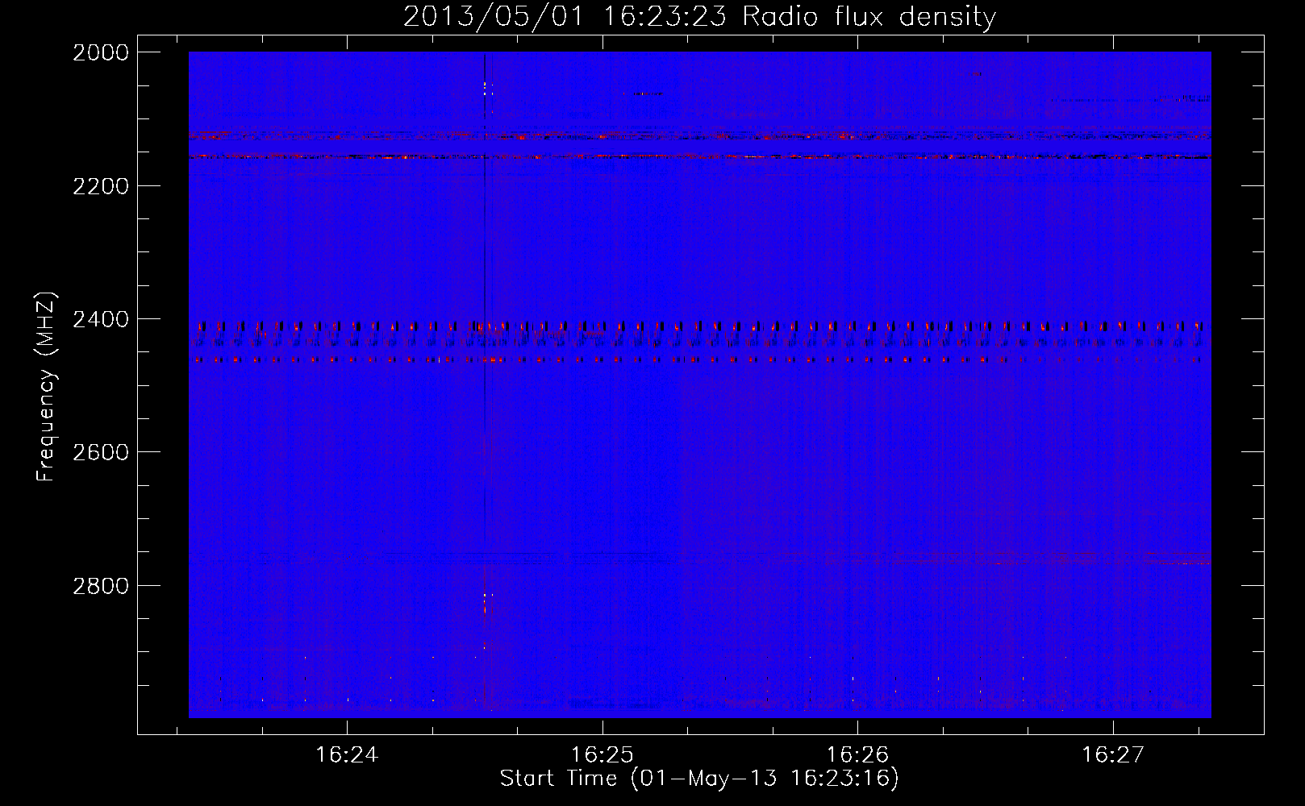
Task: Click the '2400' frequency axis label
Action: pos(100,319)
